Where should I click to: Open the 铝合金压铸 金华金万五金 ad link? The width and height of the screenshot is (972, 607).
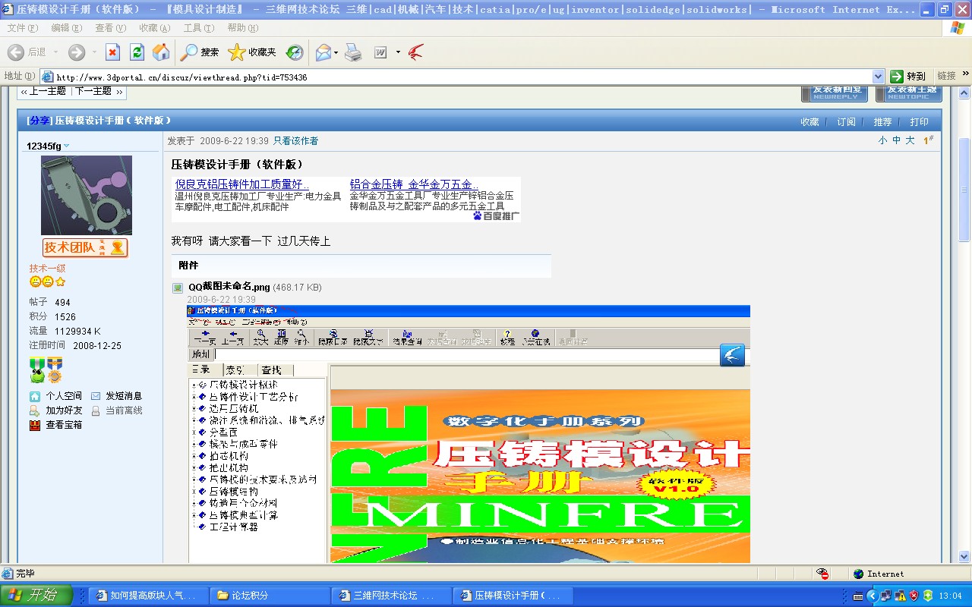pos(414,184)
